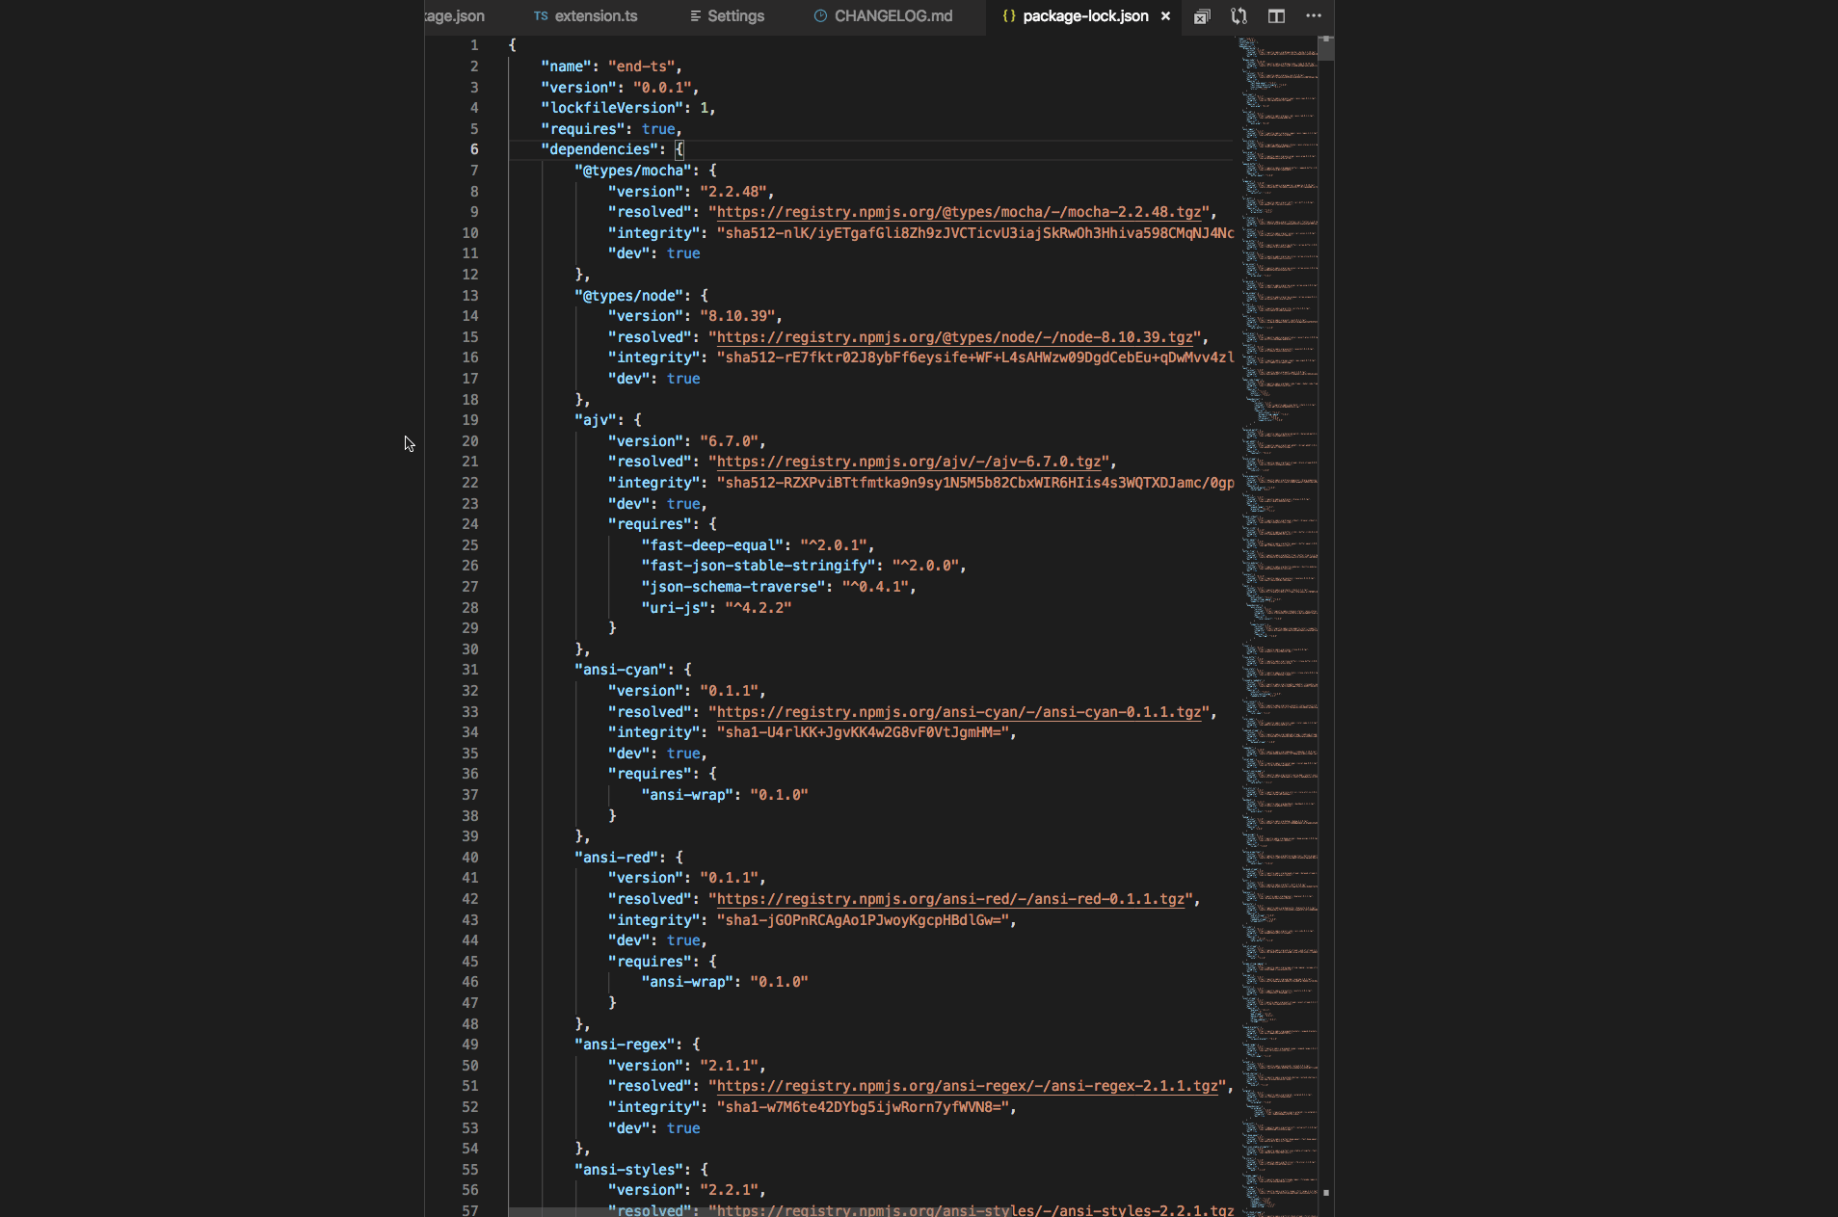Screen dimensions: 1838x1217
Task: Click line number 6 in the gutter
Action: pos(473,149)
